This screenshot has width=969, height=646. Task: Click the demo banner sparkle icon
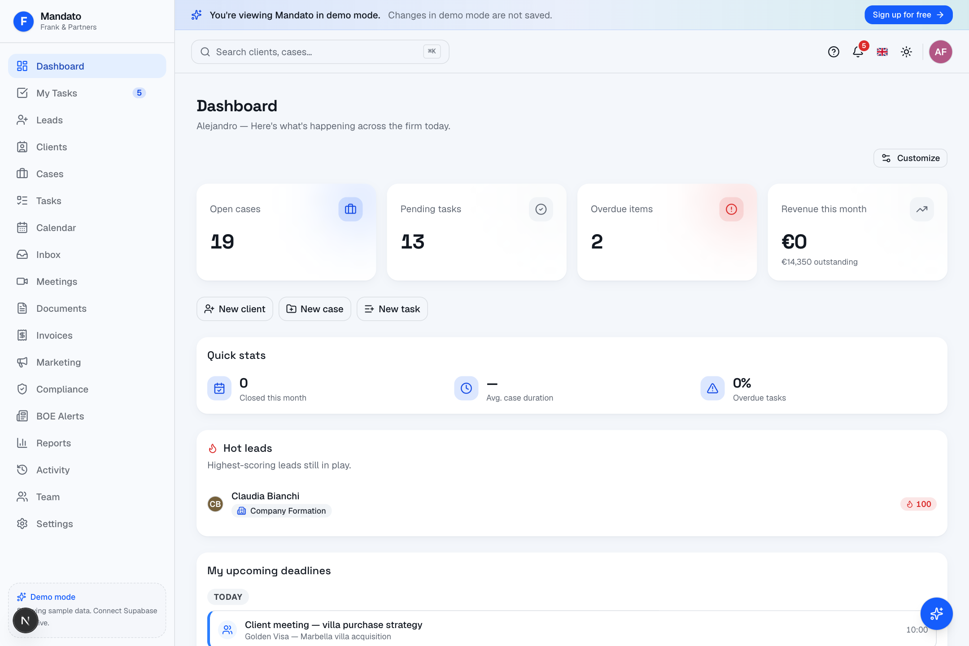[196, 15]
